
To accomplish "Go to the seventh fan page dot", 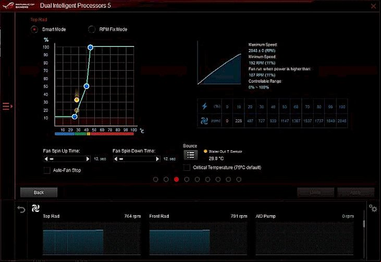I will (218, 180).
